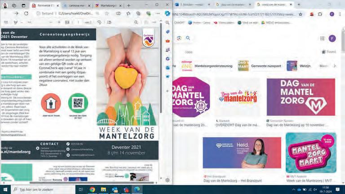Toggle fit to width in PDF toolbar

[67, 22]
